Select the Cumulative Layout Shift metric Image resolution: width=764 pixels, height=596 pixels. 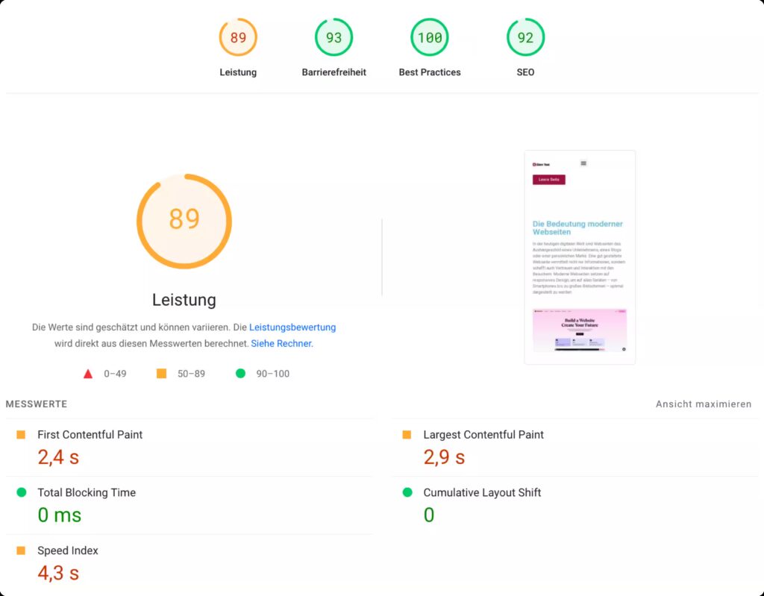click(x=482, y=493)
